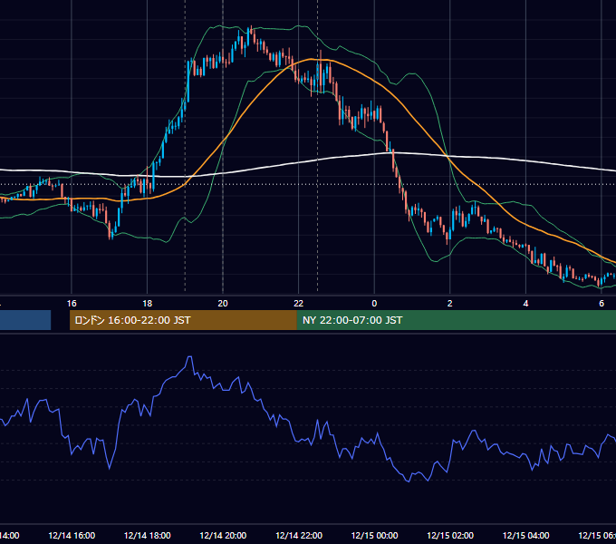616x544 pixels.
Task: Click hour label 20 on upper time axis
Action: click(223, 304)
